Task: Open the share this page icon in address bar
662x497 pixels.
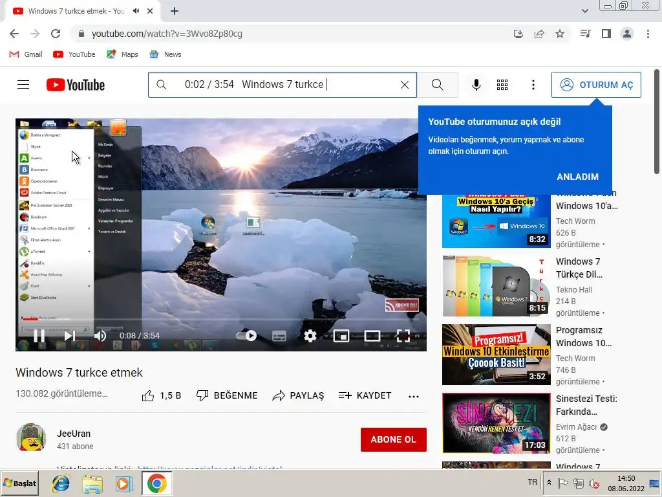Action: click(x=539, y=34)
